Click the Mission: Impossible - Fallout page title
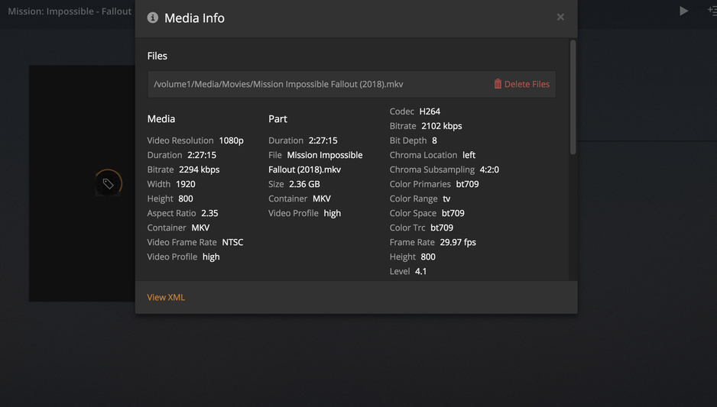This screenshot has height=407, width=717. [70, 11]
